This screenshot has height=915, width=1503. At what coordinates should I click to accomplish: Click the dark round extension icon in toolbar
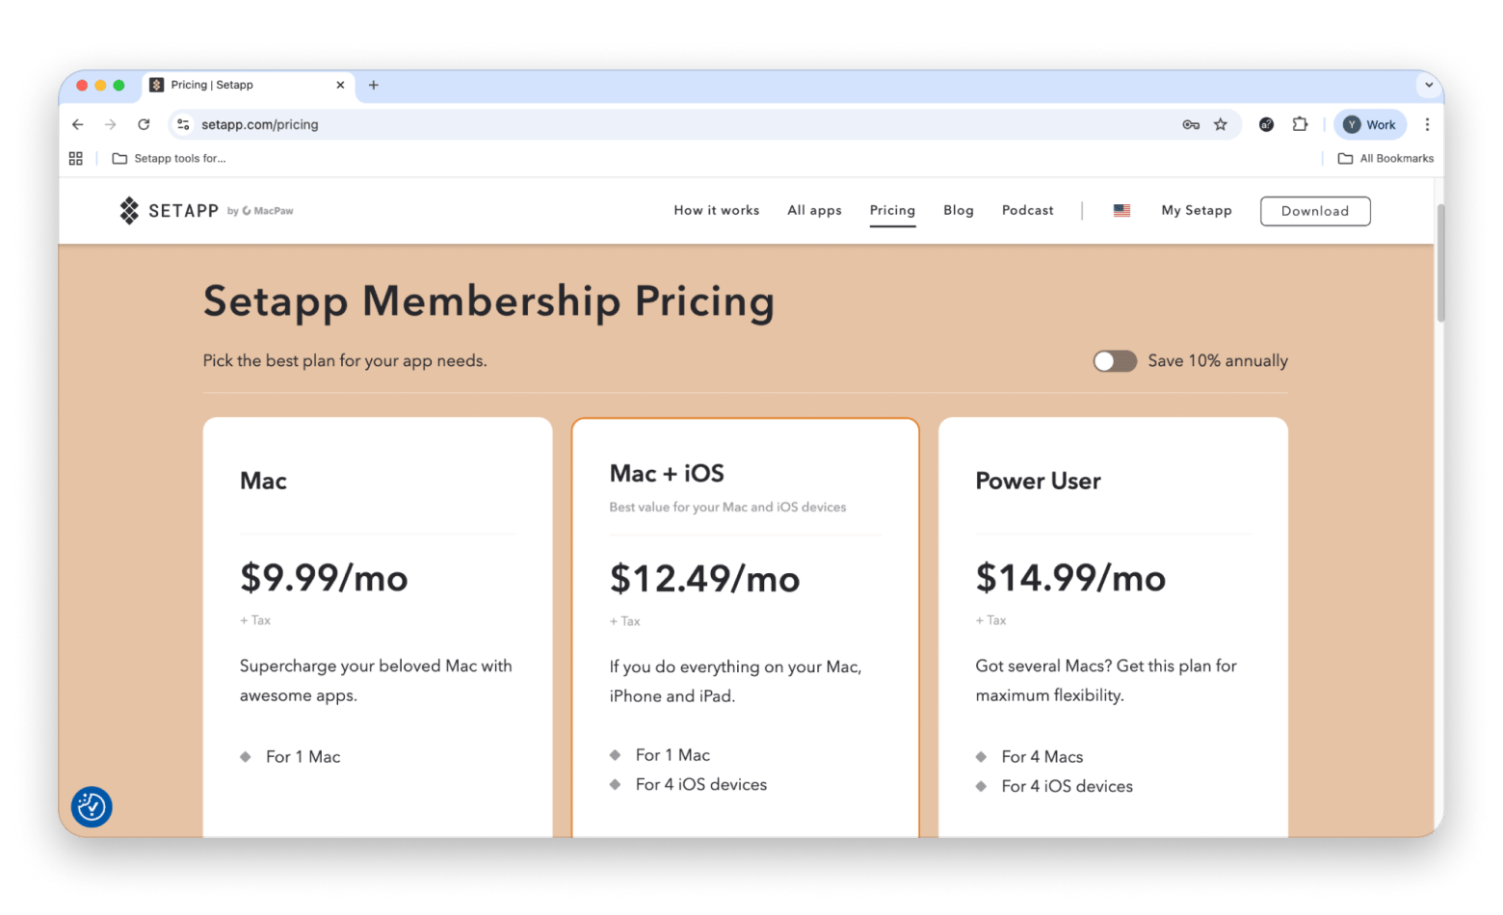[x=1266, y=124]
